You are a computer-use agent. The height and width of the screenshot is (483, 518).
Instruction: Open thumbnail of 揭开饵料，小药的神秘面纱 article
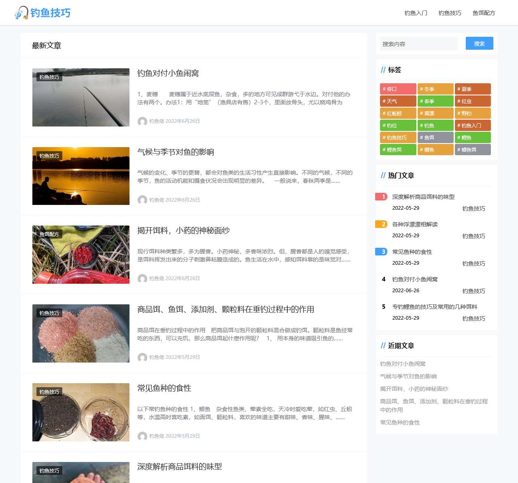pos(81,255)
